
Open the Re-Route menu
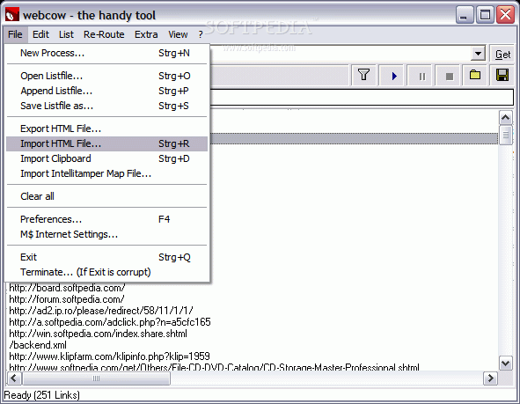[104, 34]
